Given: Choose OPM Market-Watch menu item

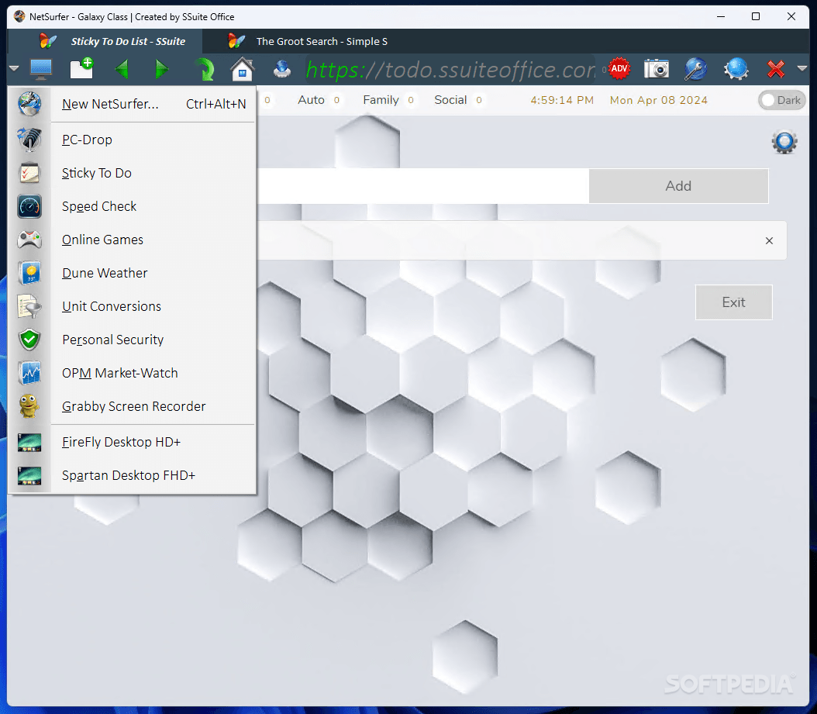Looking at the screenshot, I should point(133,373).
